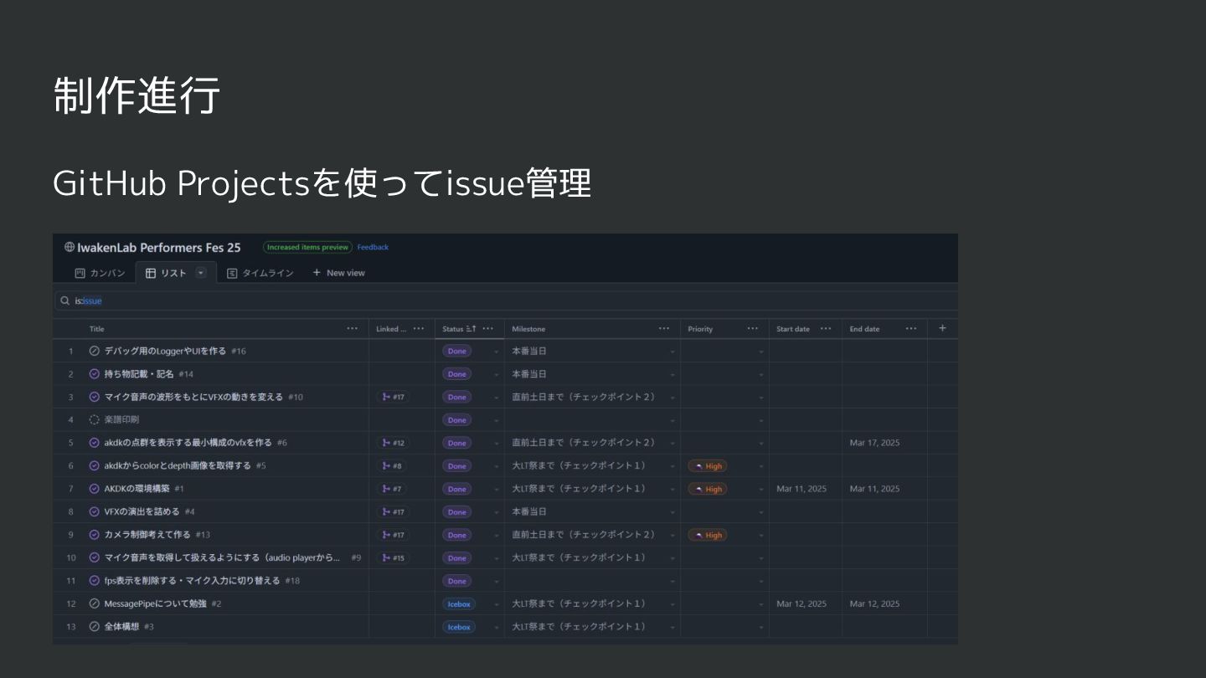This screenshot has height=678, width=1206.
Task: Open Status dropdown for MessagePipeについて勉強 row
Action: [497, 604]
